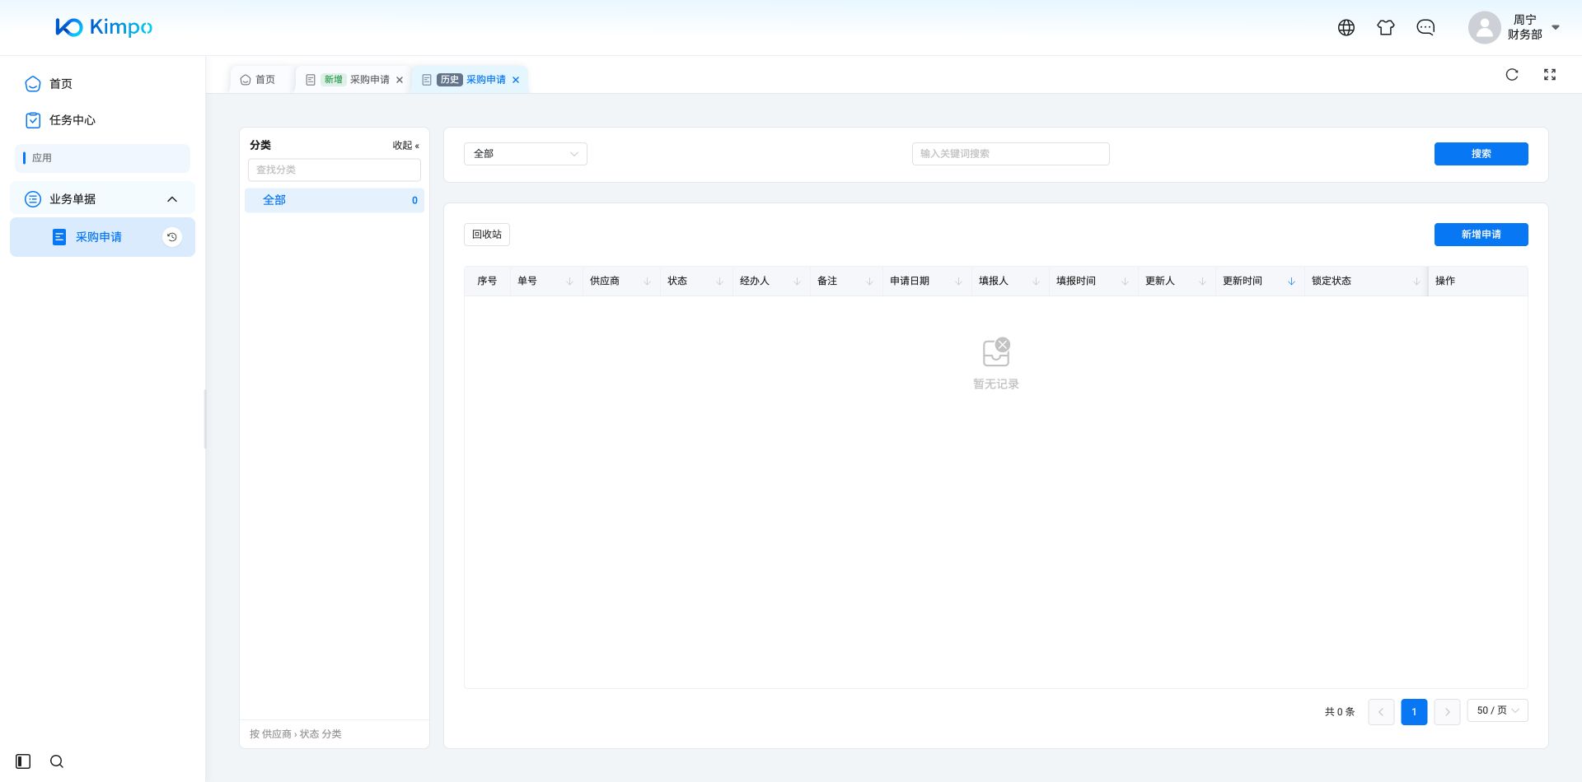Viewport: 1582px width, 782px height.
Task: Go to pagination page 1
Action: pos(1414,712)
